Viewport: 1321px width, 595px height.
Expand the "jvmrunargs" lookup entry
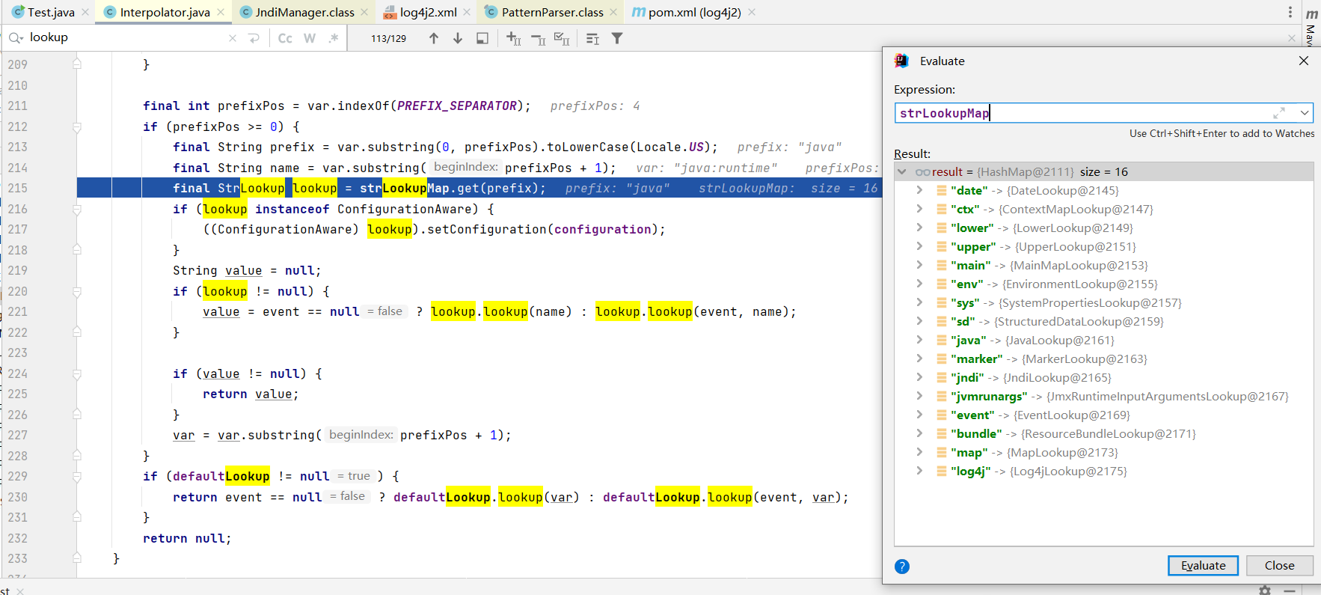(919, 396)
